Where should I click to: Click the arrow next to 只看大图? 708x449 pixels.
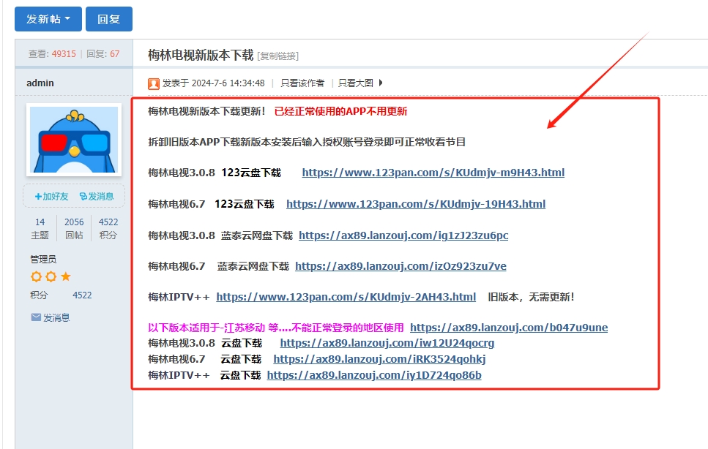[381, 83]
